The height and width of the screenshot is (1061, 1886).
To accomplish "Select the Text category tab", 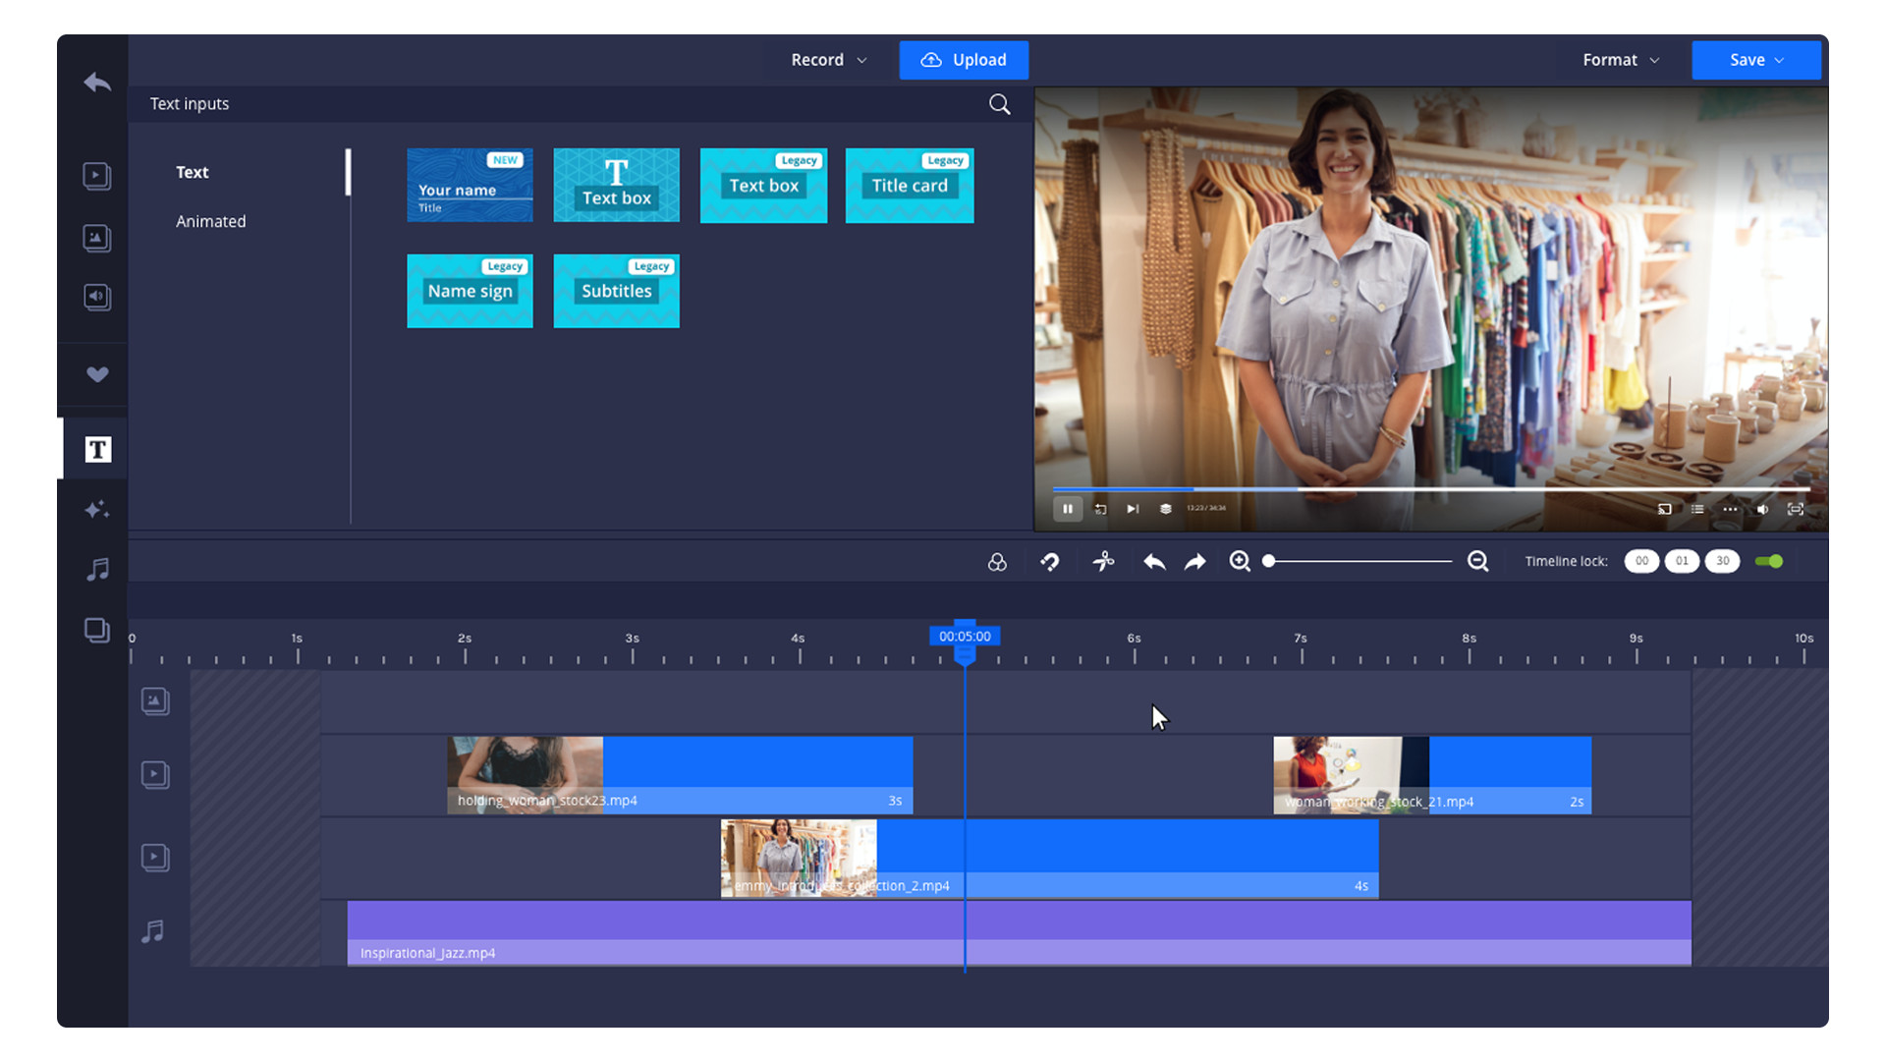I will [193, 172].
